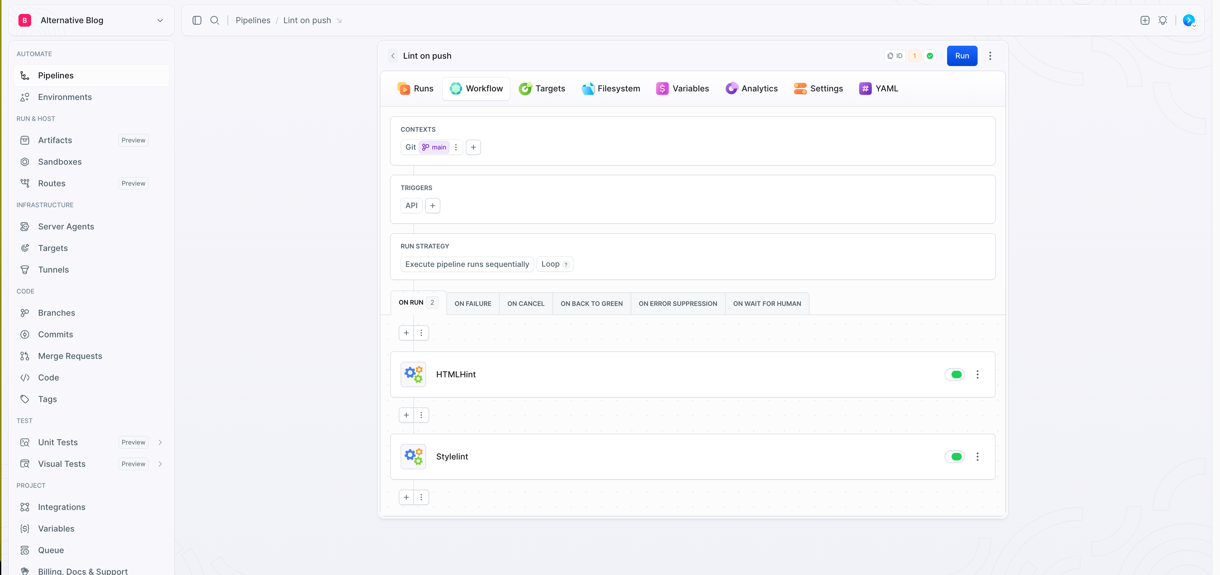This screenshot has height=575, width=1220.
Task: Open notifications bell icon
Action: pyautogui.click(x=1163, y=20)
